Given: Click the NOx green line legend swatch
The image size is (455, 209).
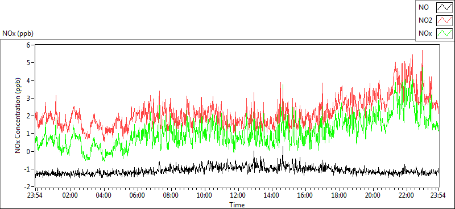Looking at the screenshot, I should point(445,33).
